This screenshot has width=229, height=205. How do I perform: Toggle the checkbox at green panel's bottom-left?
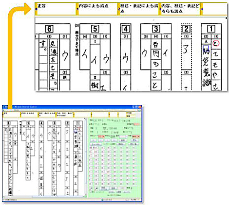click(91, 192)
